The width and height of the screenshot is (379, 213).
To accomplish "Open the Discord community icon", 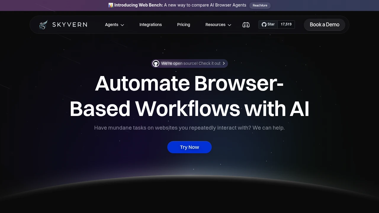I will (246, 25).
